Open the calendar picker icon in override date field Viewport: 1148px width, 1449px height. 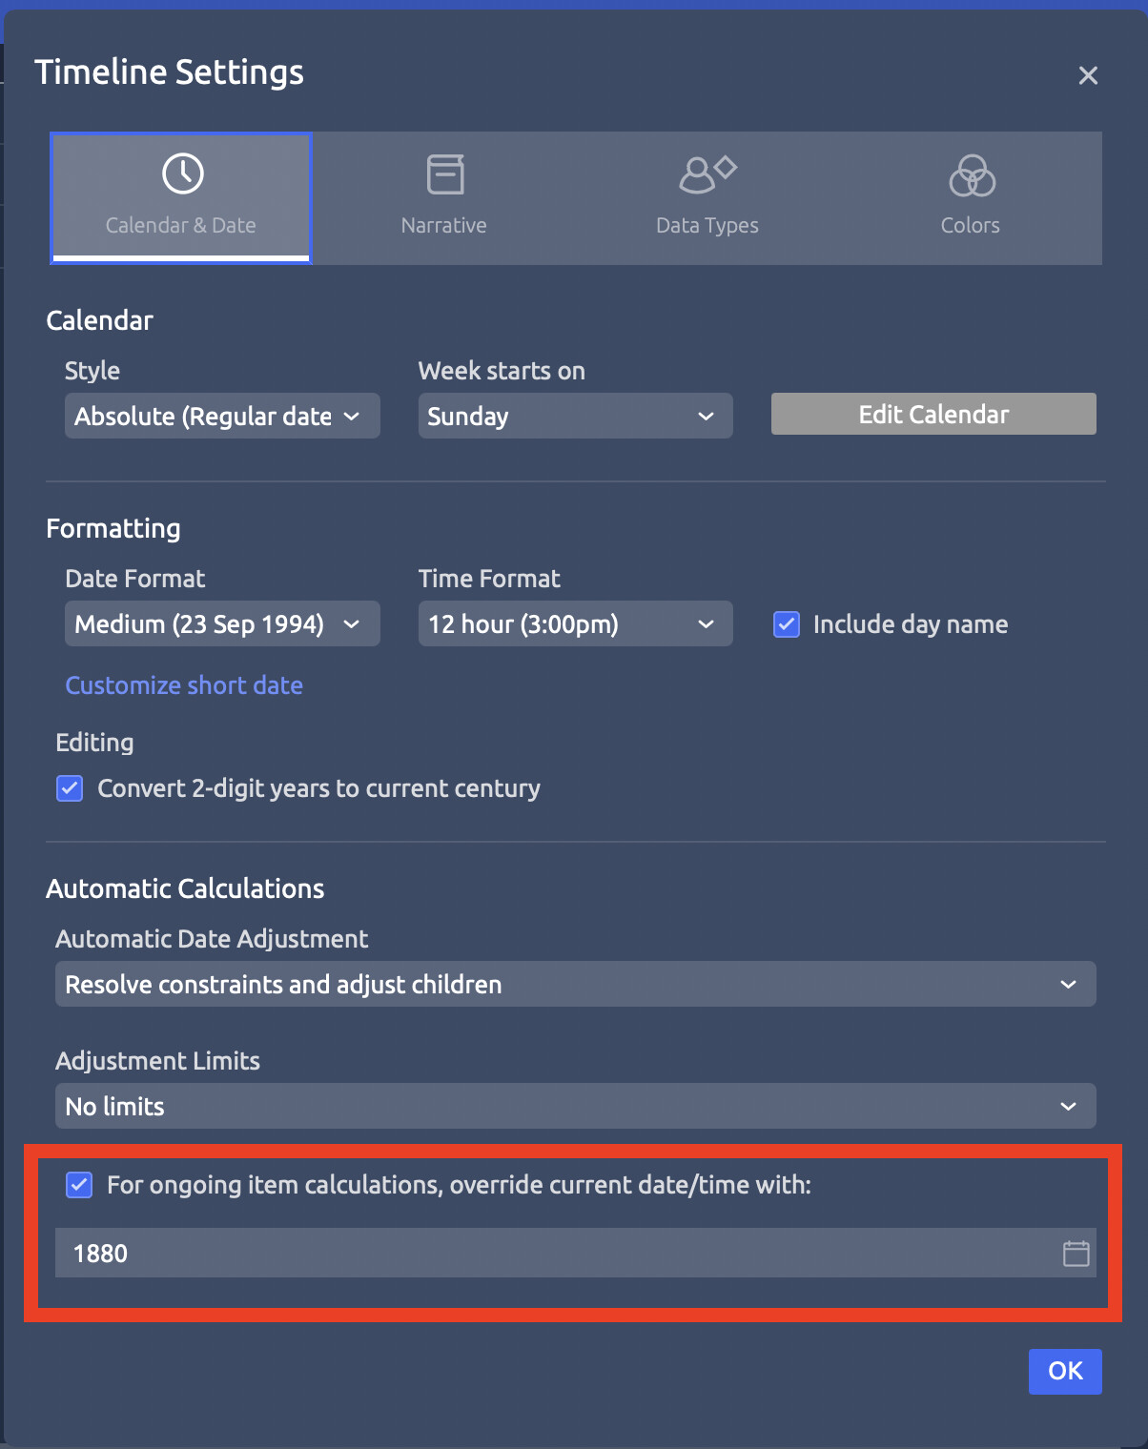(x=1076, y=1254)
